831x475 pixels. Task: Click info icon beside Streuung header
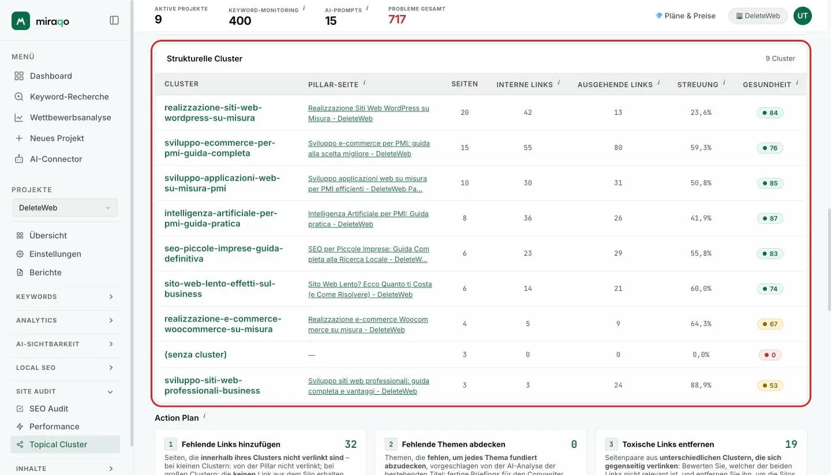coord(724,83)
